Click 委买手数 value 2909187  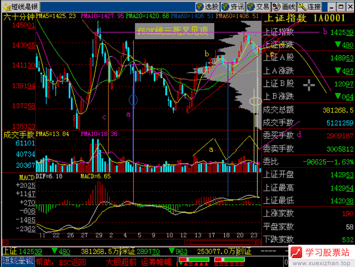tap(340, 136)
